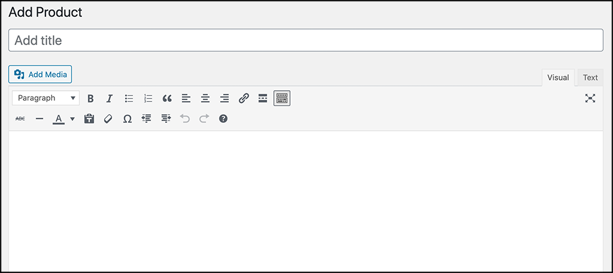Expand the text color picker arrow
Viewport: 613px width, 273px height.
pos(72,119)
